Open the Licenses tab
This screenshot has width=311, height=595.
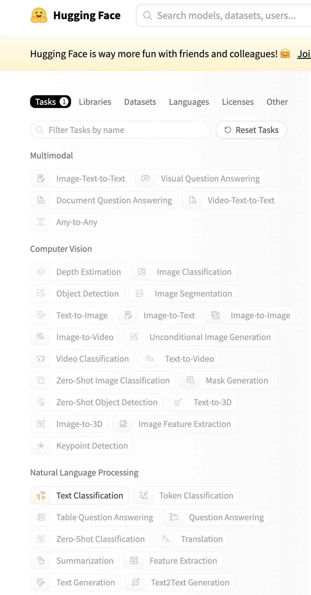[x=238, y=102]
